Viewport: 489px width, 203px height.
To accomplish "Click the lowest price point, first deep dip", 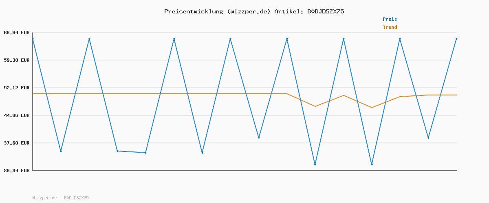I will (x=315, y=164).
